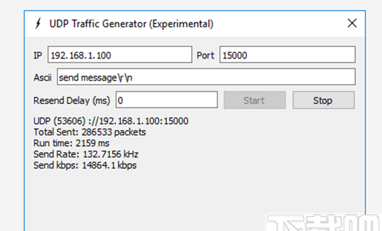Click the 'Send kbps: 14864.1 kbps' line
The width and height of the screenshot is (382, 231).
tap(85, 165)
